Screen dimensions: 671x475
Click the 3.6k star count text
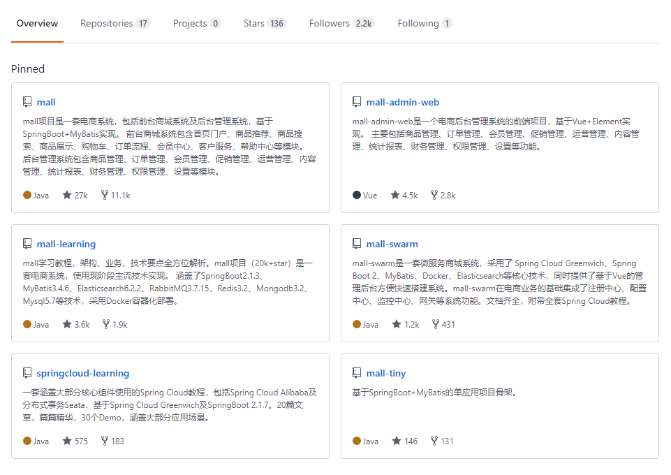(82, 325)
